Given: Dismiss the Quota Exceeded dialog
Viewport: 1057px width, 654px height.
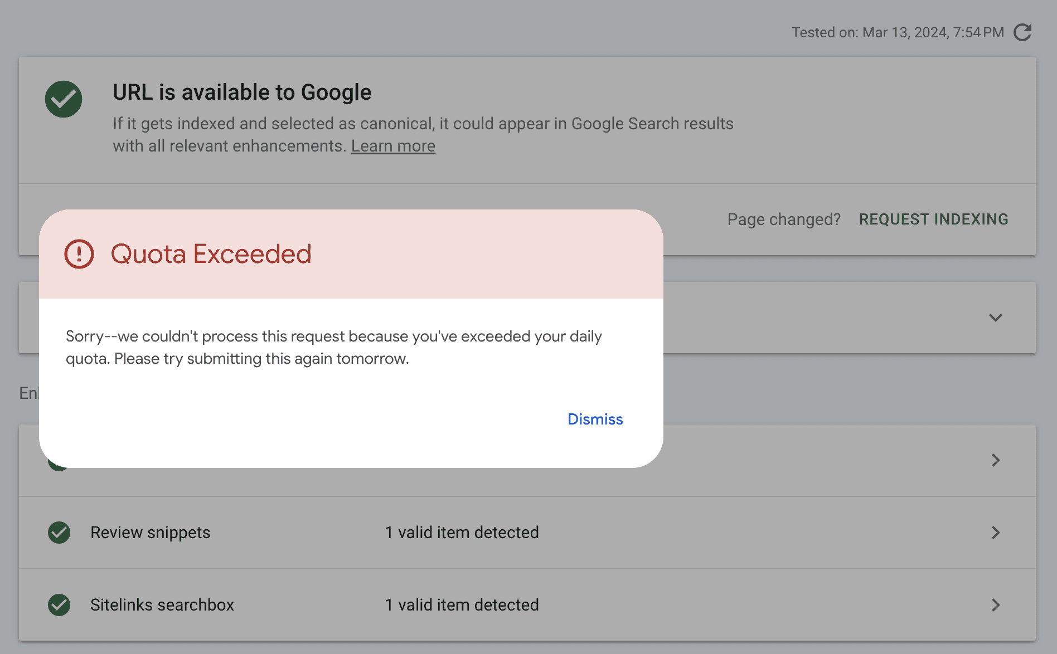Looking at the screenshot, I should (x=595, y=419).
